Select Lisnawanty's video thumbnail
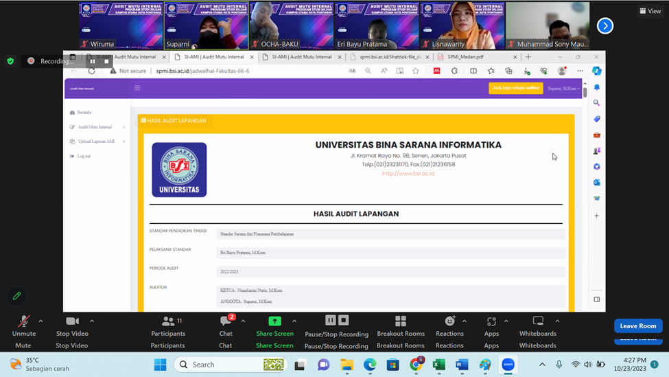Viewport: 669px width, 377px height. tap(462, 25)
